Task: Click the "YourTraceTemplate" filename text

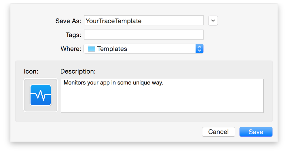Action: [x=113, y=21]
